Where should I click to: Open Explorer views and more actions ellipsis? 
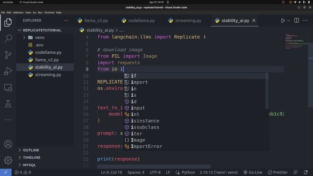66,21
